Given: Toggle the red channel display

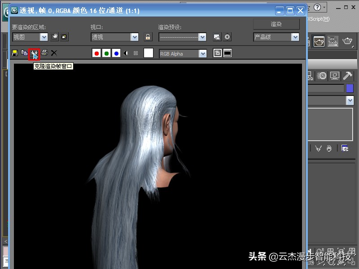Looking at the screenshot, I should [x=96, y=53].
